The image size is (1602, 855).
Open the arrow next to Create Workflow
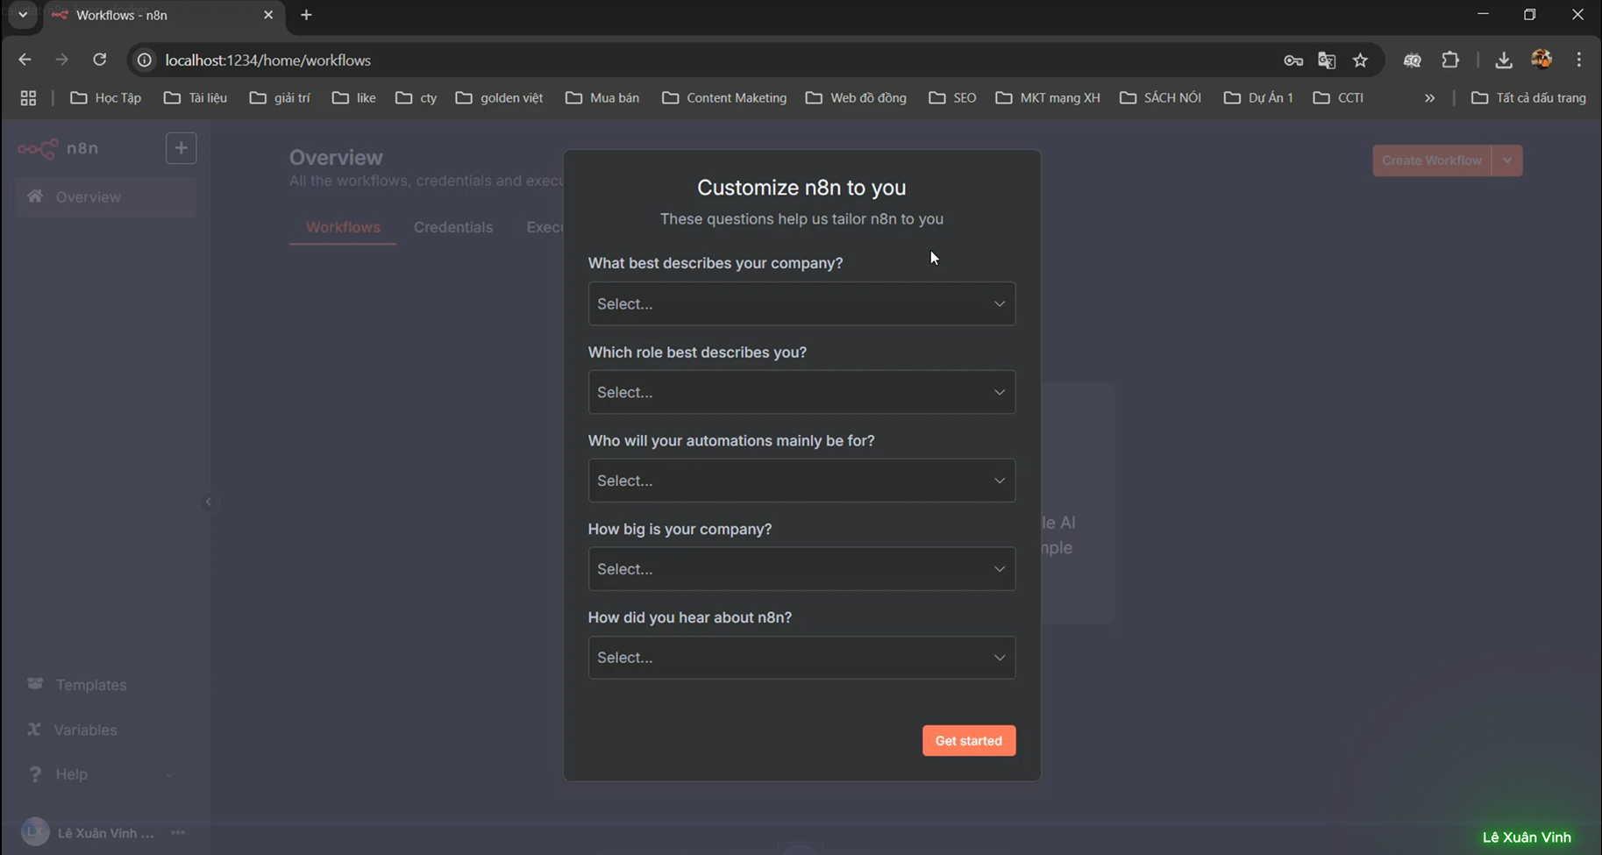1507,160
